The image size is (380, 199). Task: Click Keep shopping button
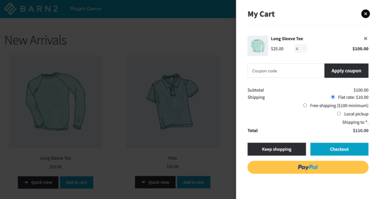tap(277, 149)
